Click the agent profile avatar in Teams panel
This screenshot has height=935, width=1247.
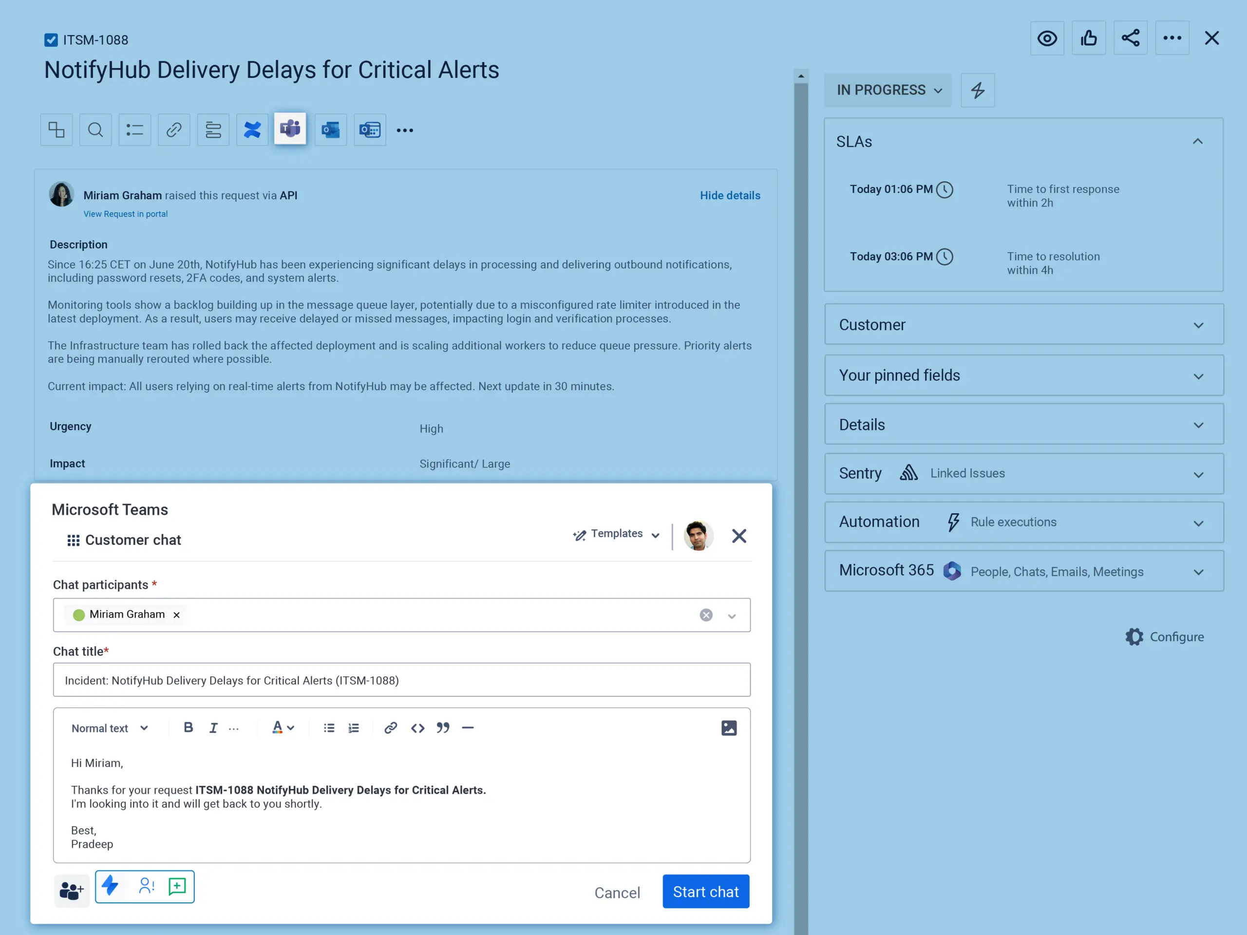pyautogui.click(x=699, y=535)
